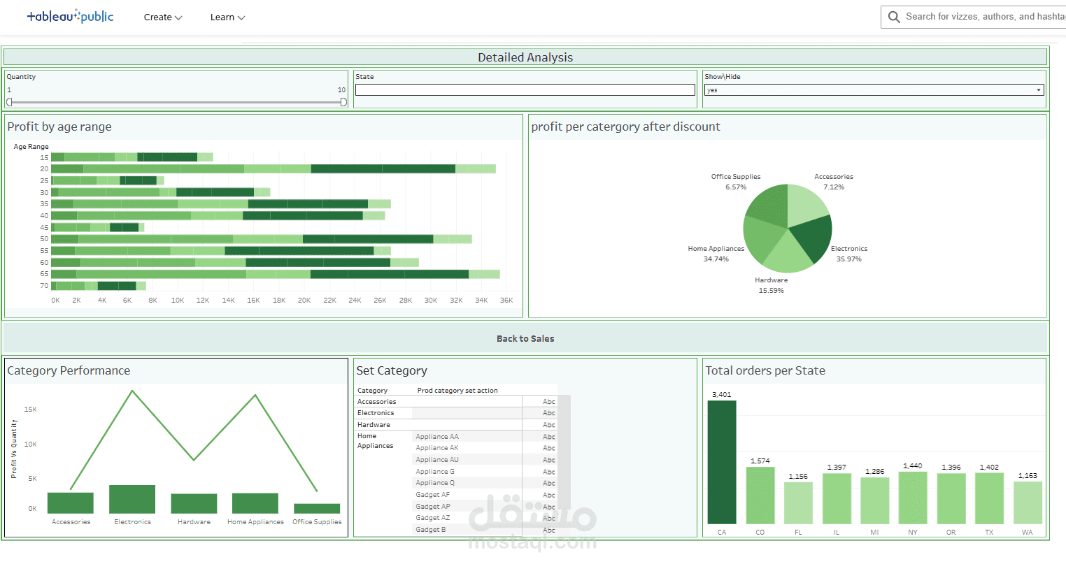Click the 1,574 order count label
Screen dimensions: 1066x564
(760, 461)
